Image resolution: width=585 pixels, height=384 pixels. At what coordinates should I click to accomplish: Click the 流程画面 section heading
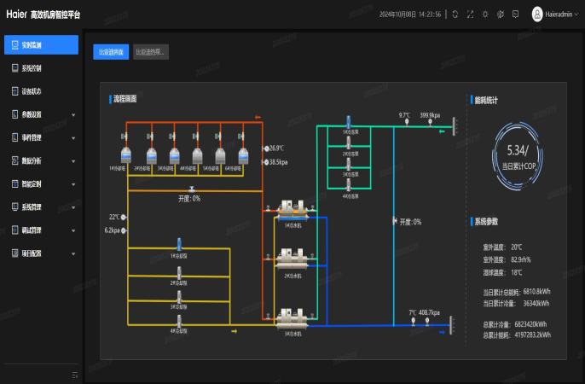click(125, 99)
